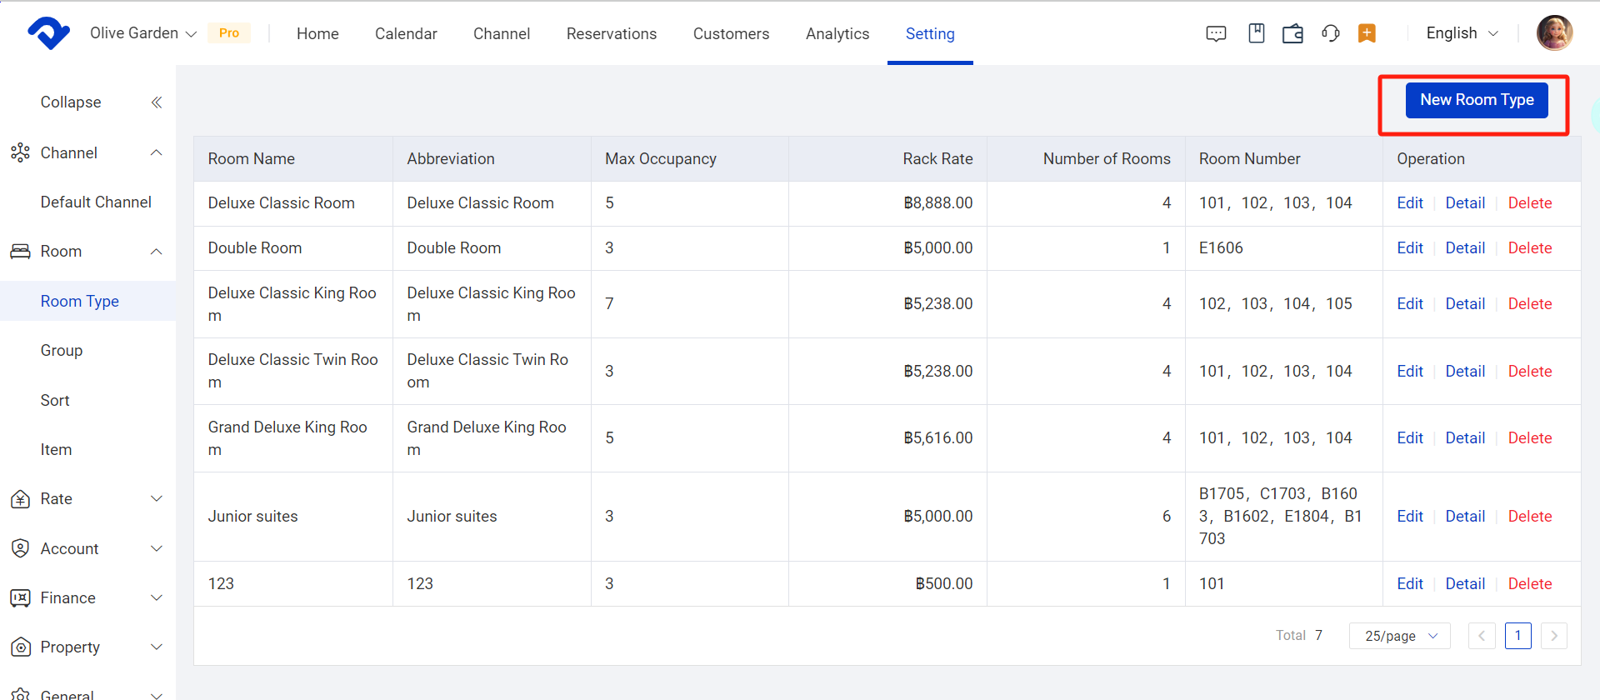Click the headset support icon
This screenshot has width=1600, height=700.
1330,33
